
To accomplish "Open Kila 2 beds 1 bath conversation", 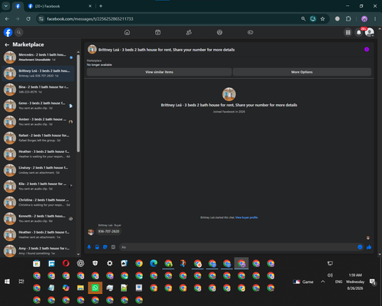I will point(38,186).
